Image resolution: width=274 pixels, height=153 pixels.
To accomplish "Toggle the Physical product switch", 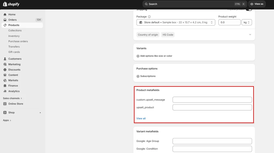I will coord(249,10).
